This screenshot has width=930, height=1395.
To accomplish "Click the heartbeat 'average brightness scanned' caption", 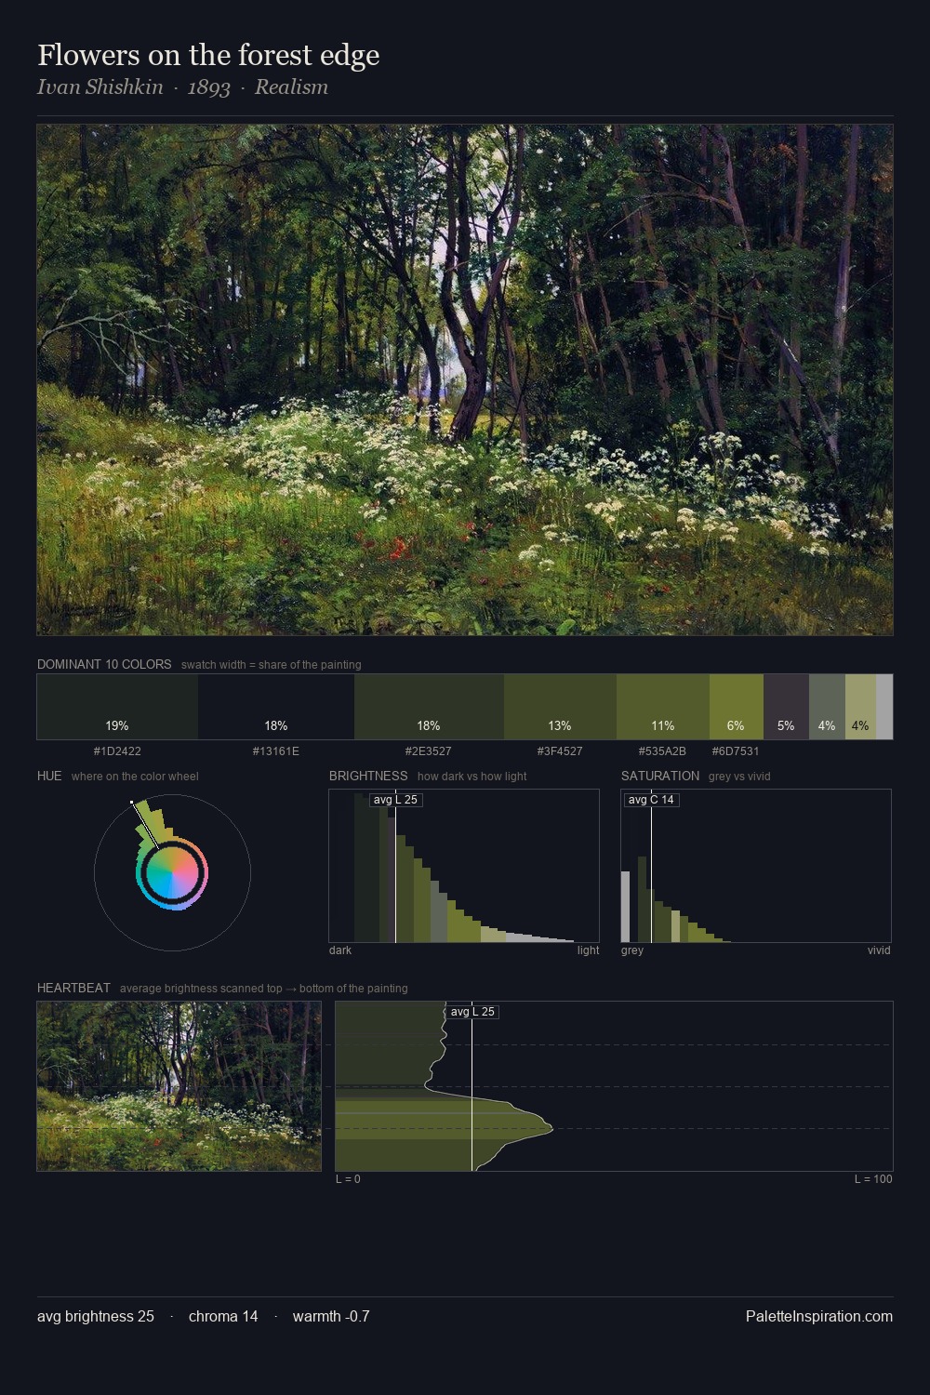I will (264, 989).
